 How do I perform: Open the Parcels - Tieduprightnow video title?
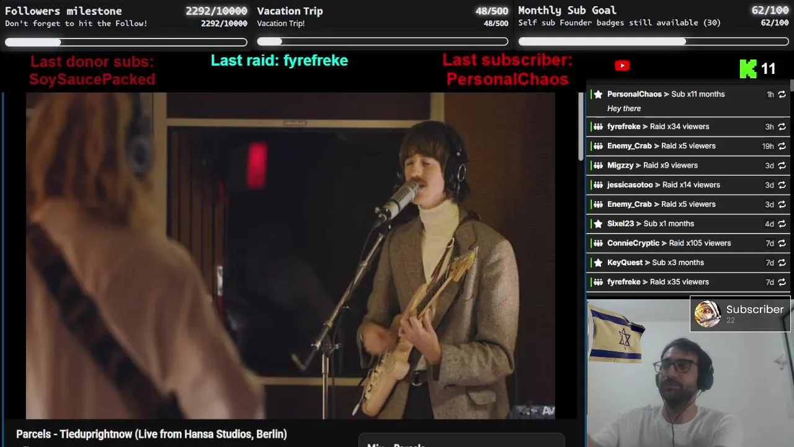click(x=151, y=434)
